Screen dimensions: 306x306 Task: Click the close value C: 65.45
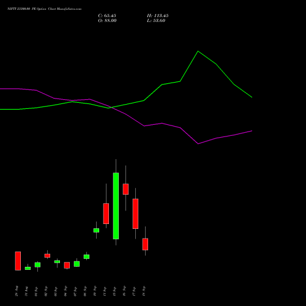pos(107,16)
